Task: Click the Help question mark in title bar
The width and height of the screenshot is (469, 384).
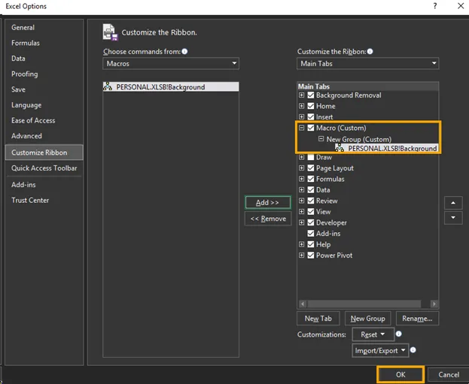Action: point(435,6)
